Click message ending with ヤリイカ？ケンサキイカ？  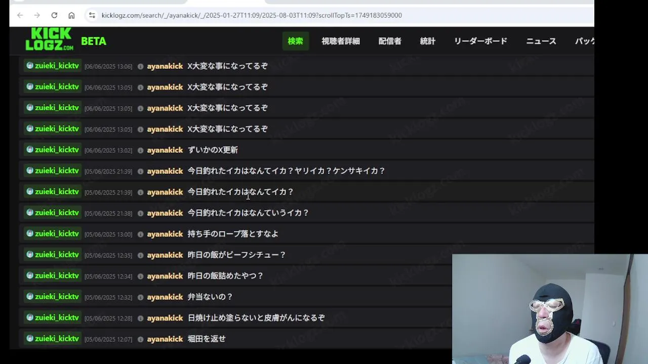pos(286,171)
